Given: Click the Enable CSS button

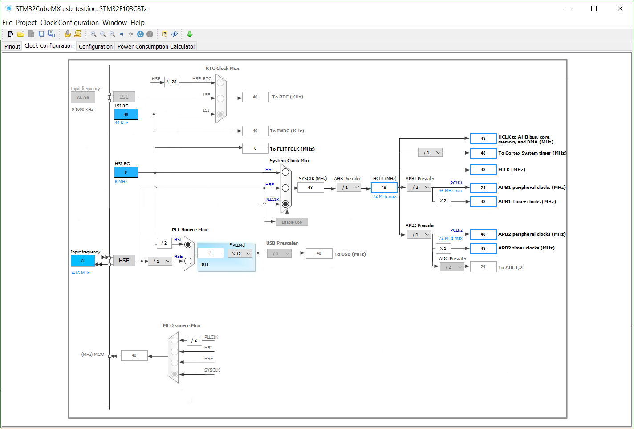Looking at the screenshot, I should pos(292,222).
